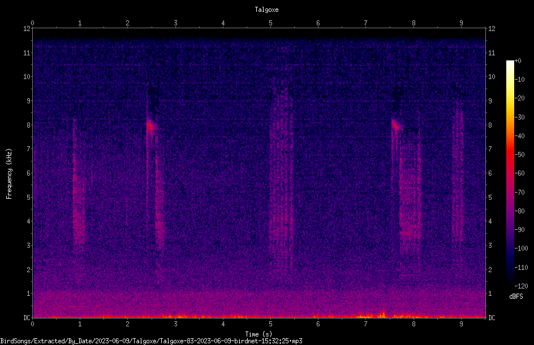Click the "-90" value on the color scale
This screenshot has width=534, height=345.
click(519, 230)
